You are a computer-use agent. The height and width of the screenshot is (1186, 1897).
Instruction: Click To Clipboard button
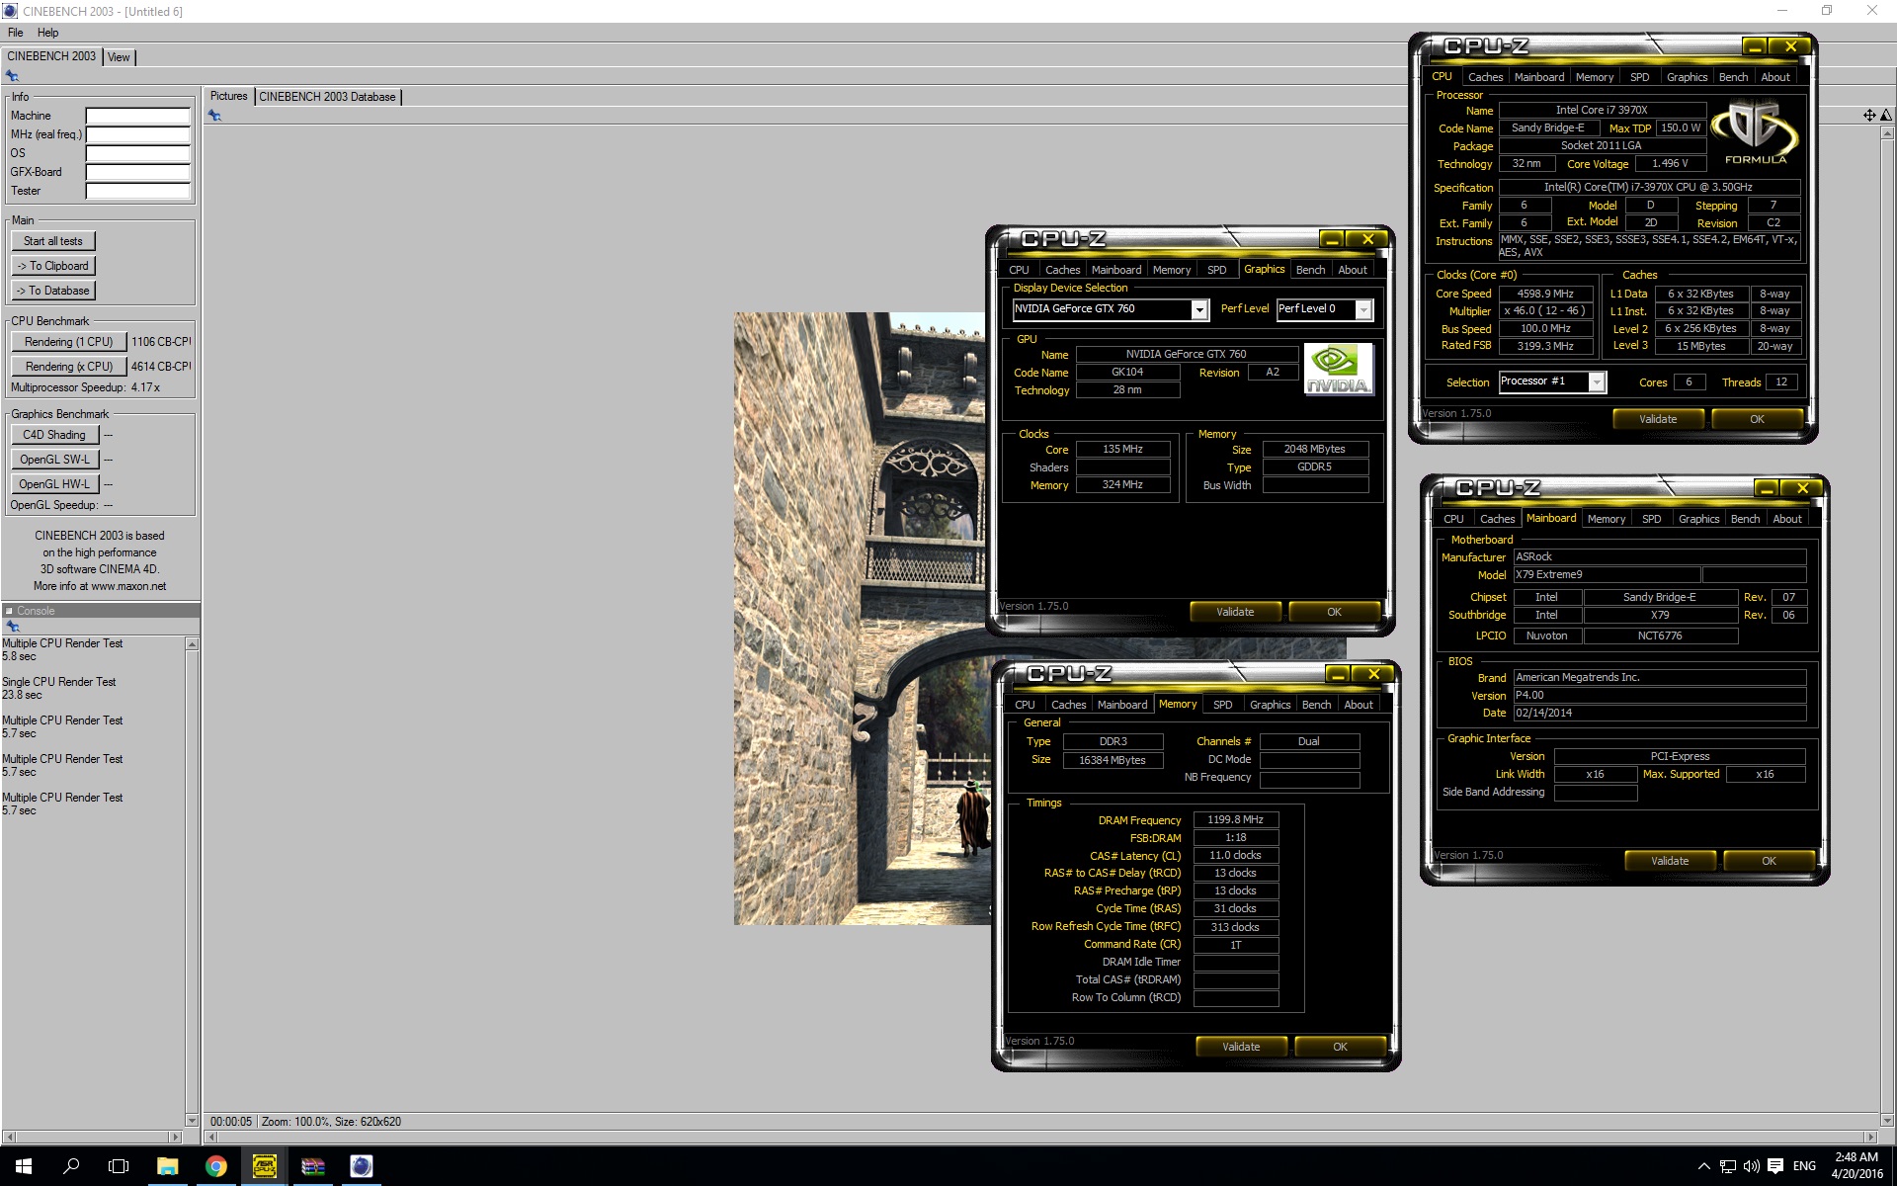pyautogui.click(x=53, y=266)
